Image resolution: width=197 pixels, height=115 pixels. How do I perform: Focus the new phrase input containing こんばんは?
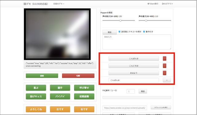tap(134, 80)
